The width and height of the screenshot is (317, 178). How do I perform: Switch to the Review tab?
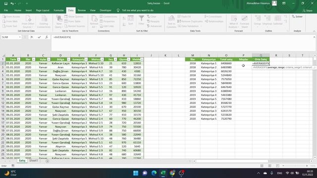[82, 10]
